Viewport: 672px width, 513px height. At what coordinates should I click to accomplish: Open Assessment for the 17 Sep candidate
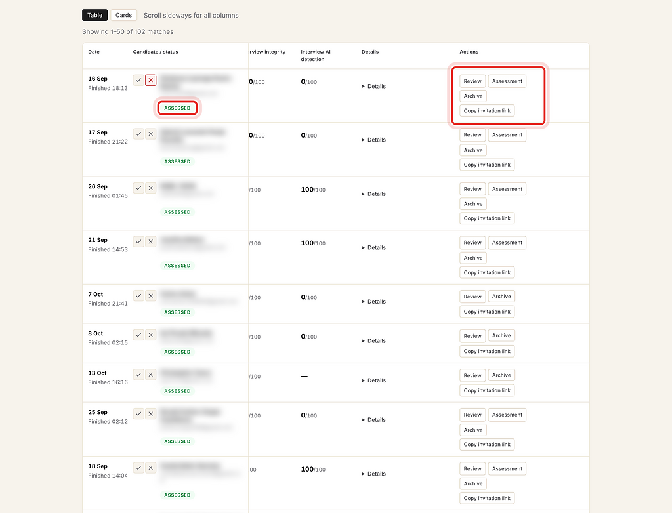tap(507, 135)
